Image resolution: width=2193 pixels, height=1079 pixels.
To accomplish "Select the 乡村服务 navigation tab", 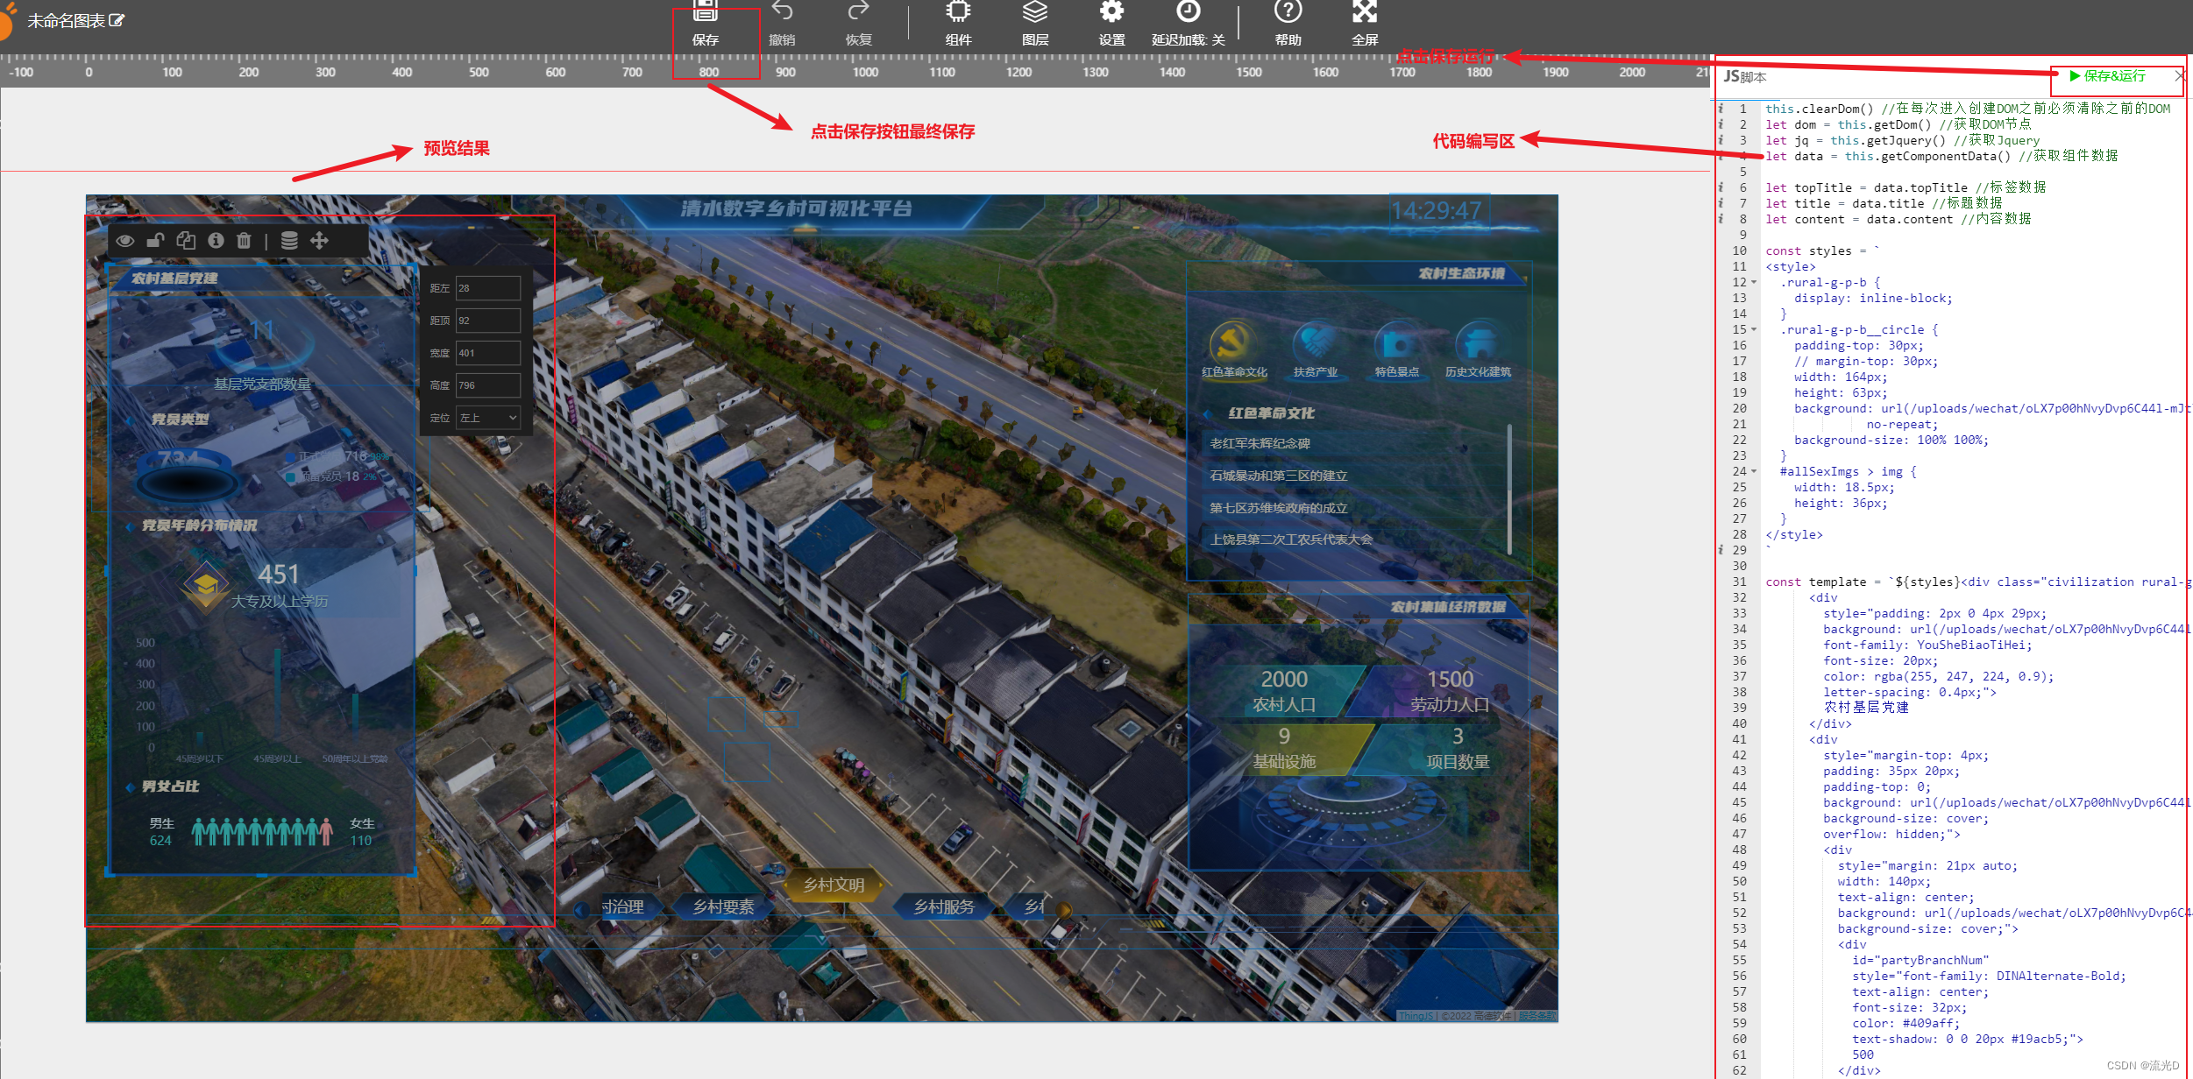I will tap(944, 906).
